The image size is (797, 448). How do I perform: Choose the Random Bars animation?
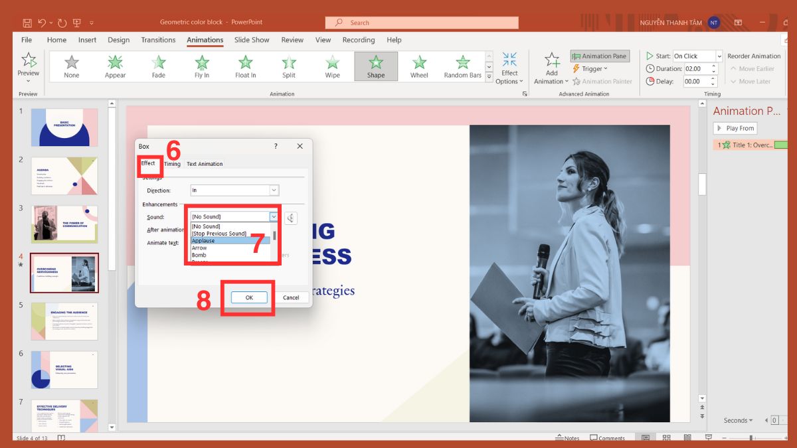point(462,66)
